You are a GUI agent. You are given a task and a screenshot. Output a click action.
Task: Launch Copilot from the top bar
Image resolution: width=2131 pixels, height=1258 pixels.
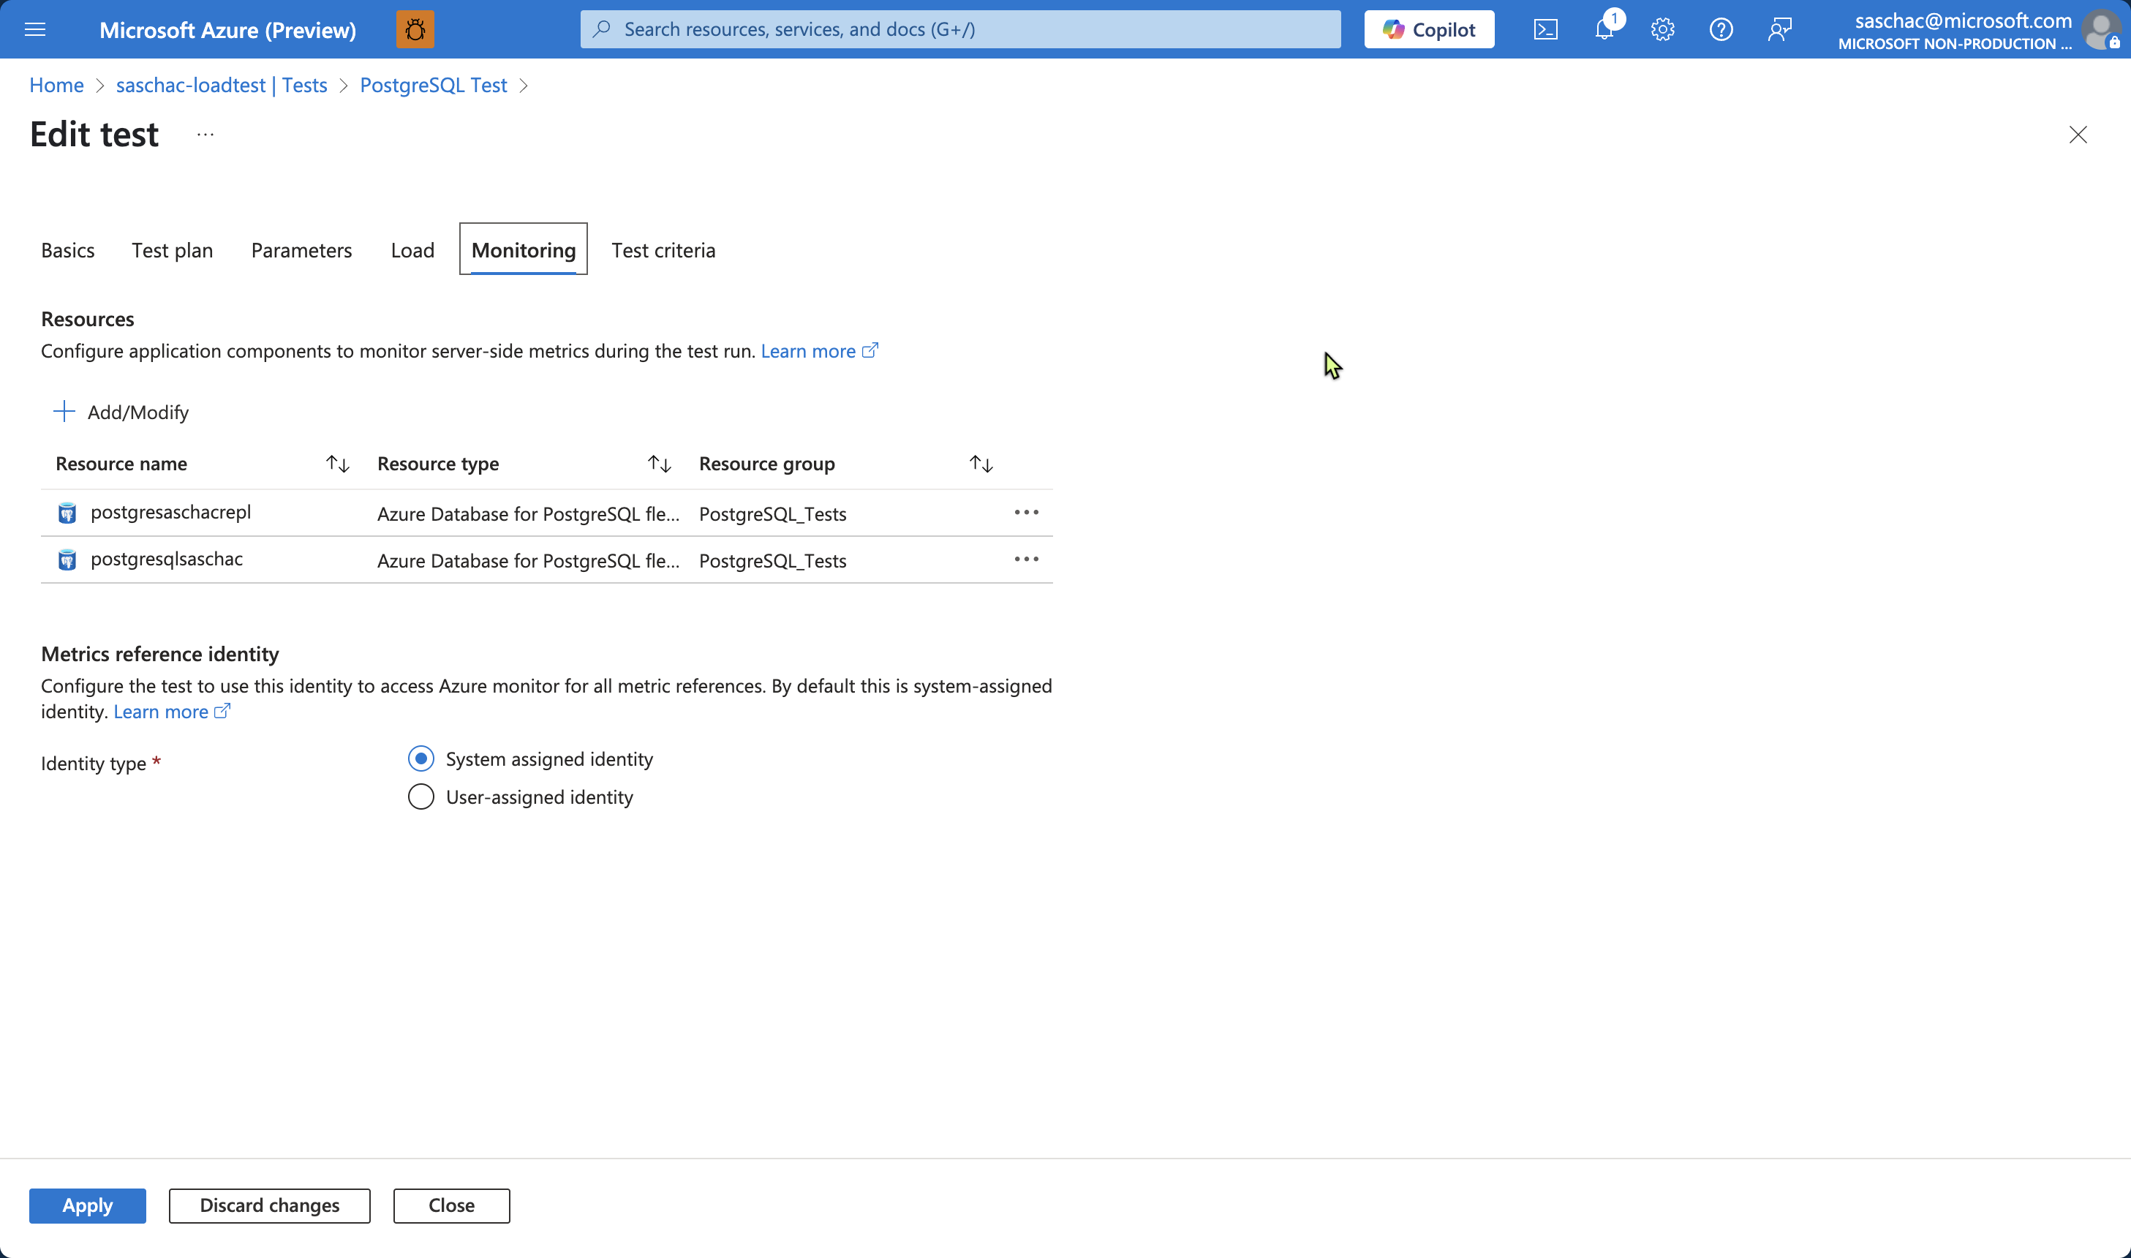pos(1428,30)
